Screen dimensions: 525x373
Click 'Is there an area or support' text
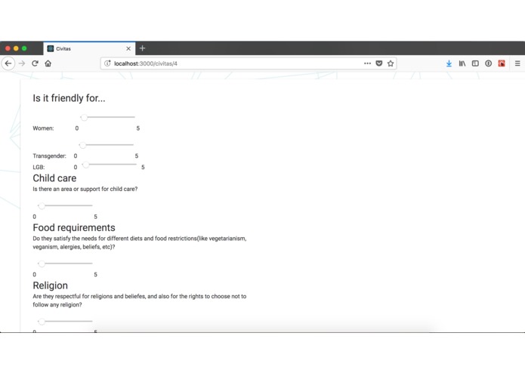[x=85, y=189]
